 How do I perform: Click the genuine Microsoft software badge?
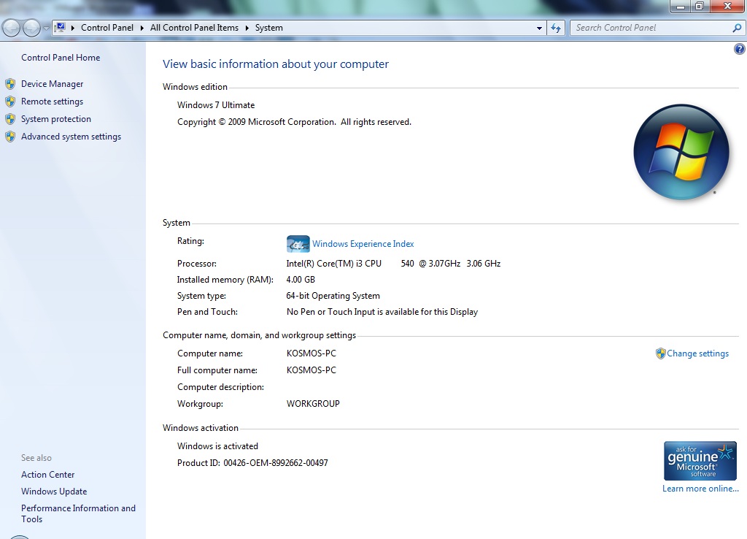click(700, 461)
